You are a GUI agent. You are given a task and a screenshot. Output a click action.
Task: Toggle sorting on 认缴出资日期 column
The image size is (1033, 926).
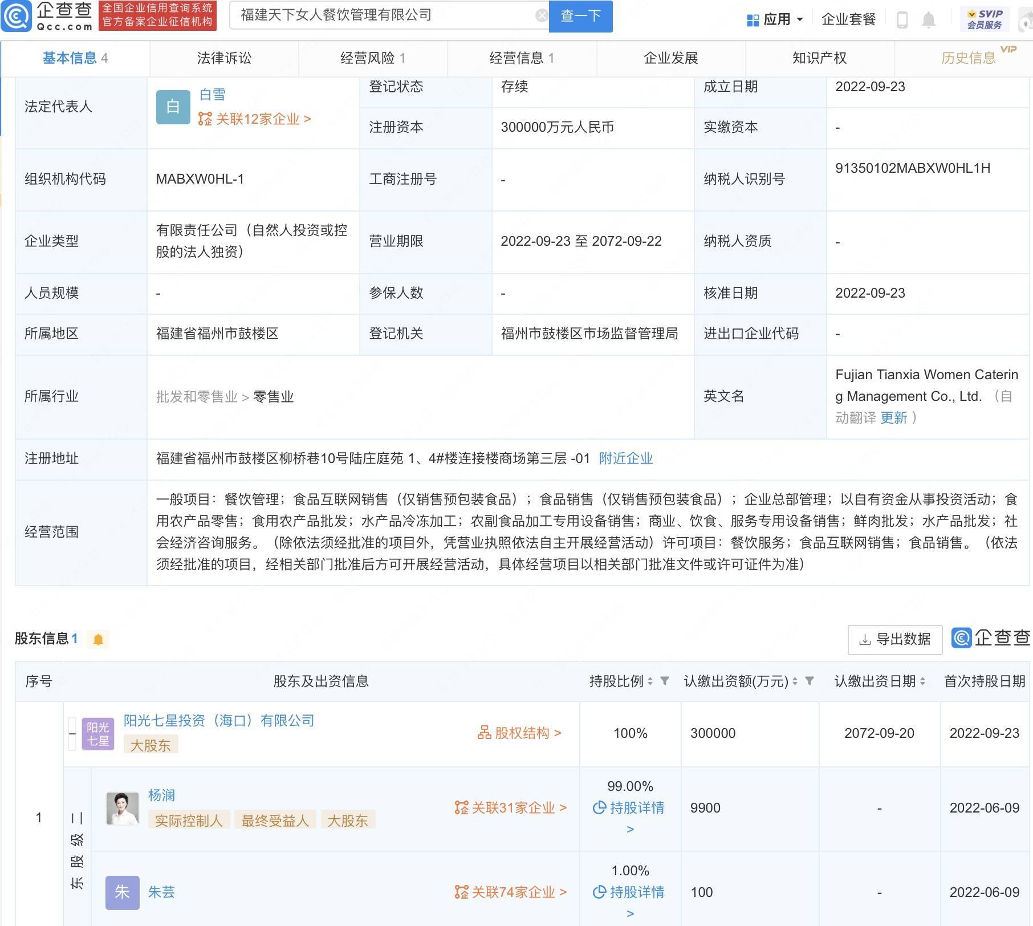[924, 681]
